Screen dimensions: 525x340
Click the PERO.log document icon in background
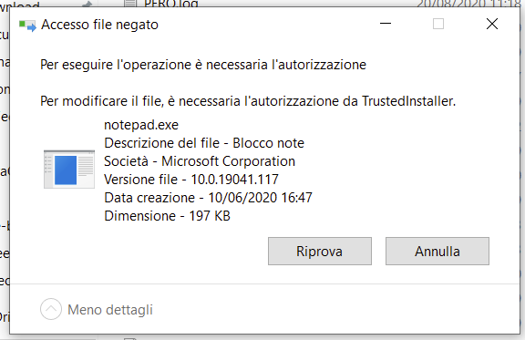pos(130,4)
